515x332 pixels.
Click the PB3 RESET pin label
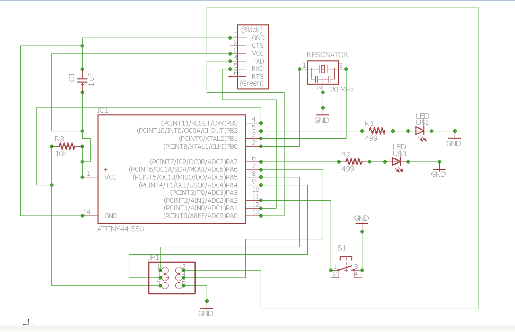[199, 123]
